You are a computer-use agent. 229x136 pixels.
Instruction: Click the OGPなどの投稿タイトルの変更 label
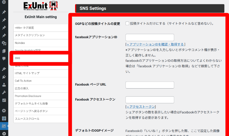pyautogui.click(x=98, y=24)
